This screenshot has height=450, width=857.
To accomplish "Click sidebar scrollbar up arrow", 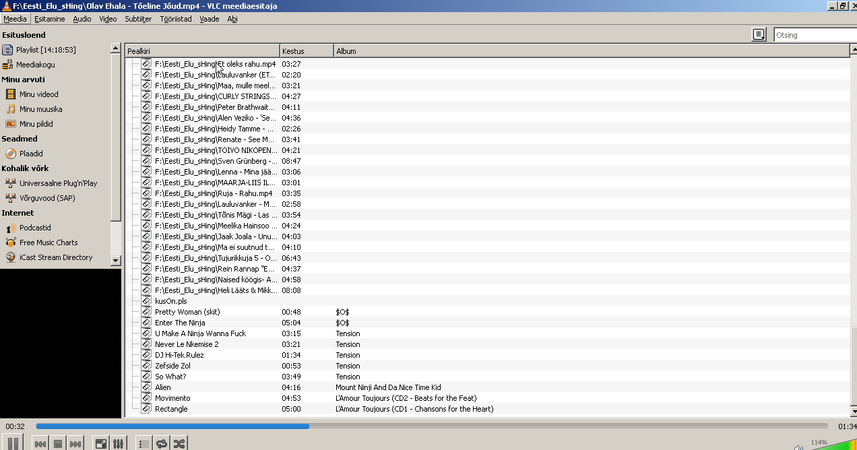I will pos(115,47).
